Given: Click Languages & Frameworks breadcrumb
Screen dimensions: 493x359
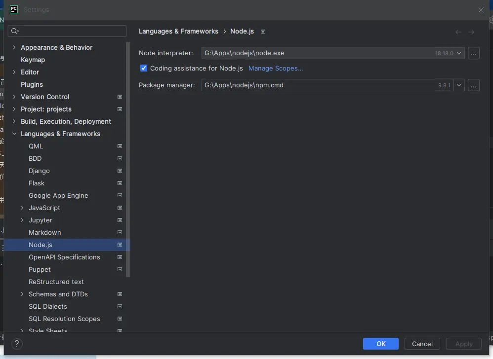Looking at the screenshot, I should (x=179, y=32).
